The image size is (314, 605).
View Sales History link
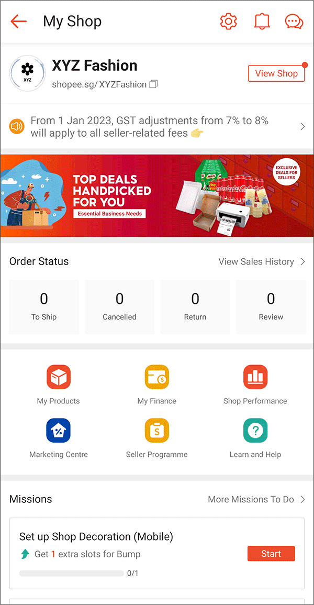[x=262, y=261]
